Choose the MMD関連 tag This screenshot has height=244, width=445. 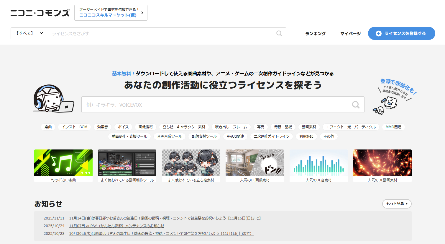(x=393, y=127)
